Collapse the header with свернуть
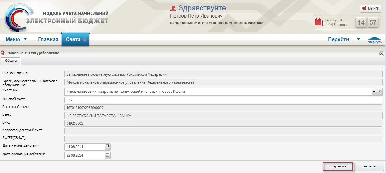Screen dimensions: 386x173 click(x=375, y=40)
